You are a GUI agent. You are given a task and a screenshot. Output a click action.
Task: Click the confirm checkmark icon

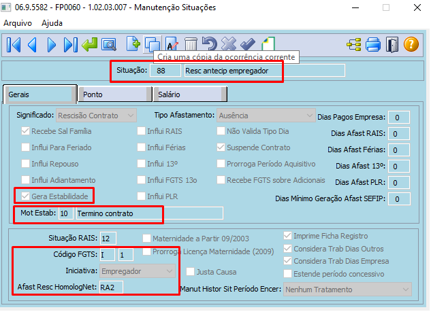pos(248,44)
